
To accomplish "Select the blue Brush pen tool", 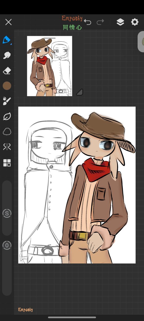I will (7, 40).
